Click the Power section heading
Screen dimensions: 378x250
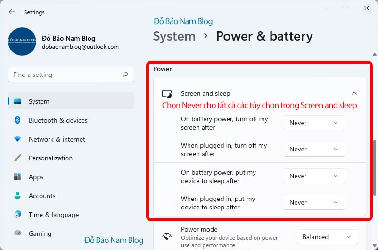pos(163,69)
